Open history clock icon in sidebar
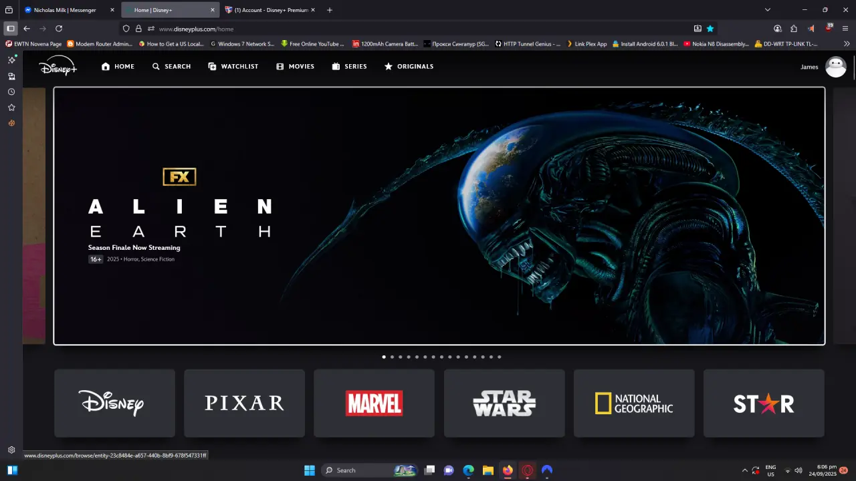856x481 pixels. point(11,92)
